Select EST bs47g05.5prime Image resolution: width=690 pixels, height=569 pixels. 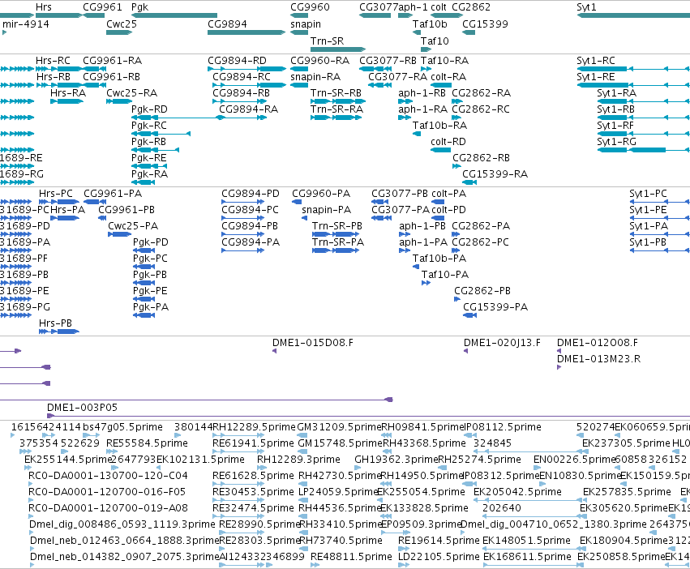[91, 435]
